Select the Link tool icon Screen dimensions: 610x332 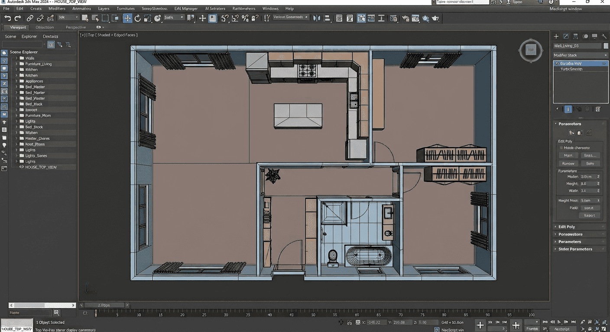coord(30,18)
